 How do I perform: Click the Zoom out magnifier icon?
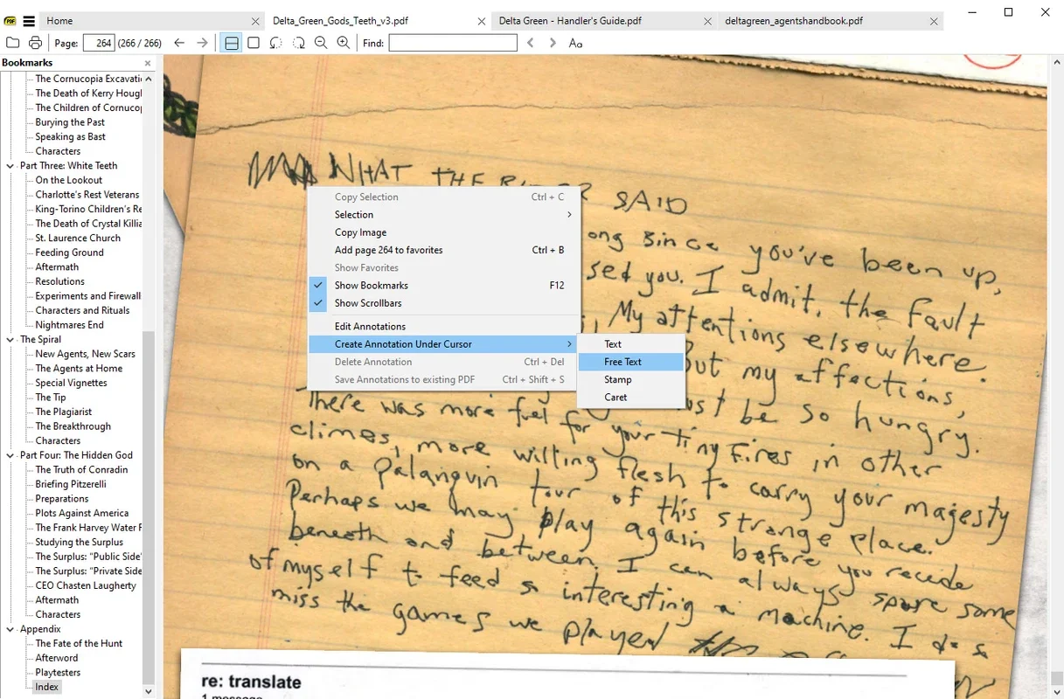tap(321, 43)
